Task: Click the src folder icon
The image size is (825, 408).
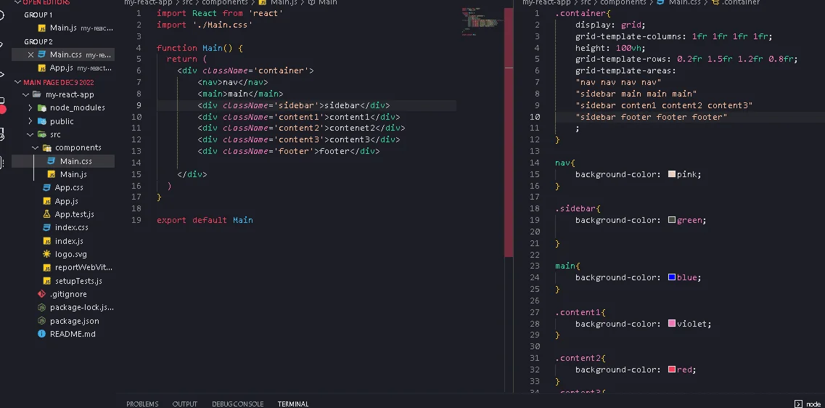Action: coord(41,134)
